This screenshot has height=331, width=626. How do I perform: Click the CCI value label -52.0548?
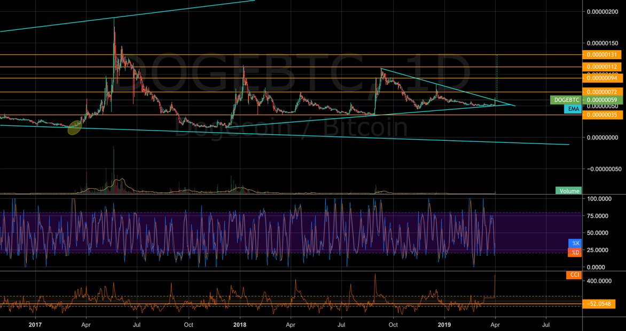click(x=599, y=304)
